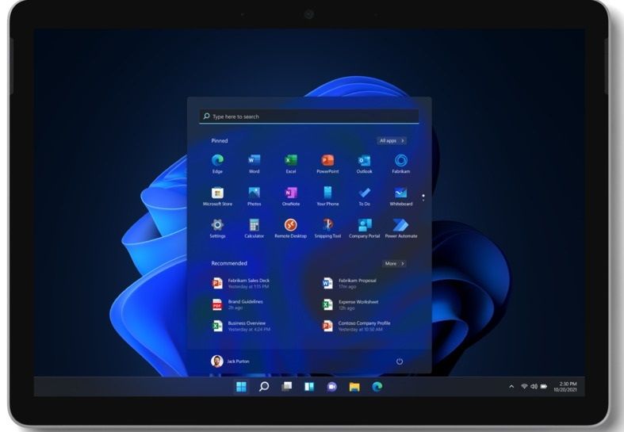Image resolution: width=624 pixels, height=432 pixels.
Task: Open File Explorer from the taskbar
Action: (x=354, y=386)
